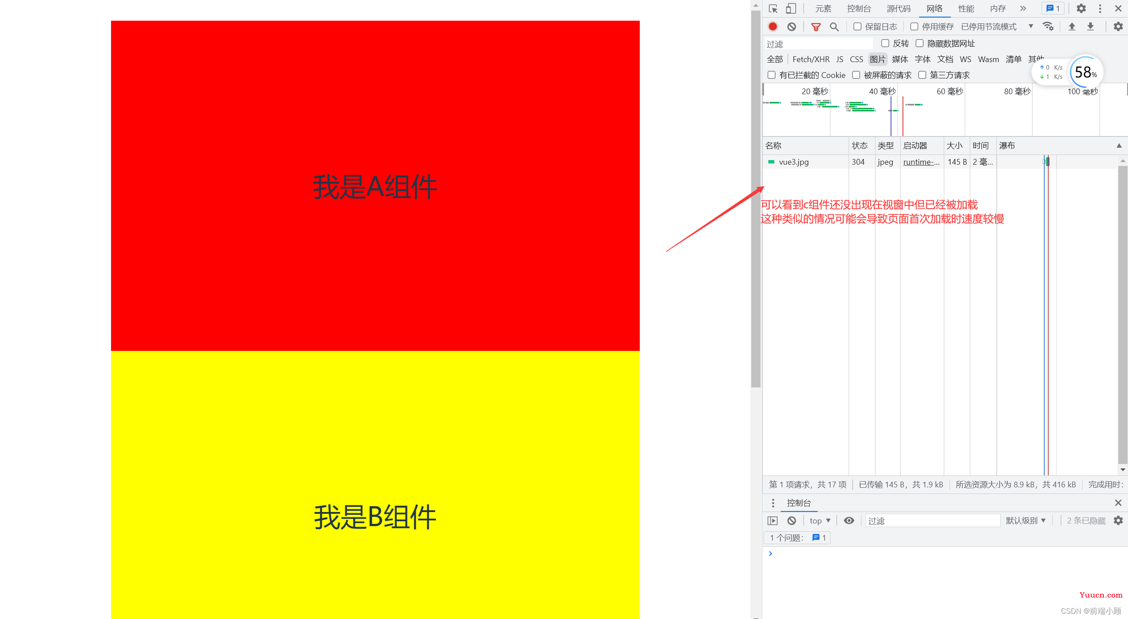Sort by the 大小 column header

[957, 146]
